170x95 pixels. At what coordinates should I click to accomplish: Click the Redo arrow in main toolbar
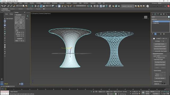point(5,6)
